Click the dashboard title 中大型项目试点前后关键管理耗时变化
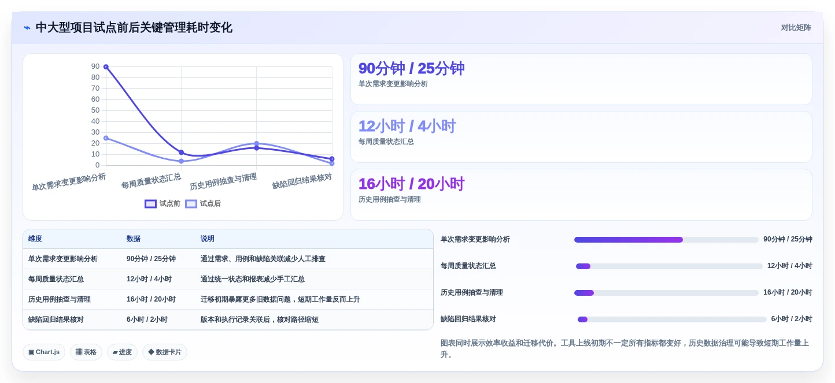 click(134, 27)
